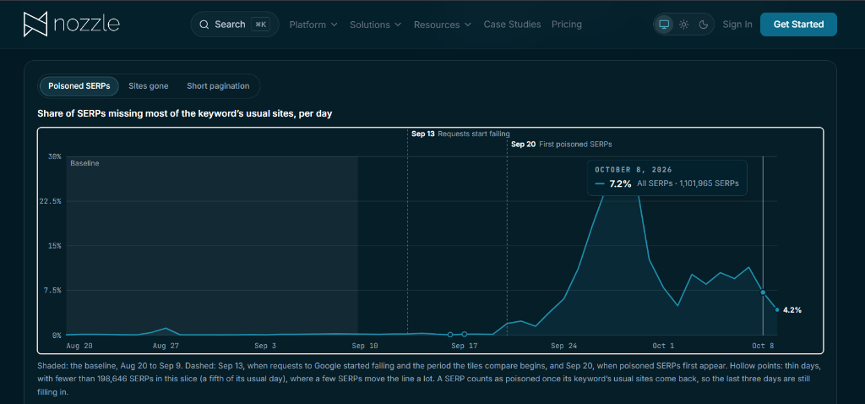Click the hollow point at Sep 17
The image size is (865, 404).
[464, 334]
